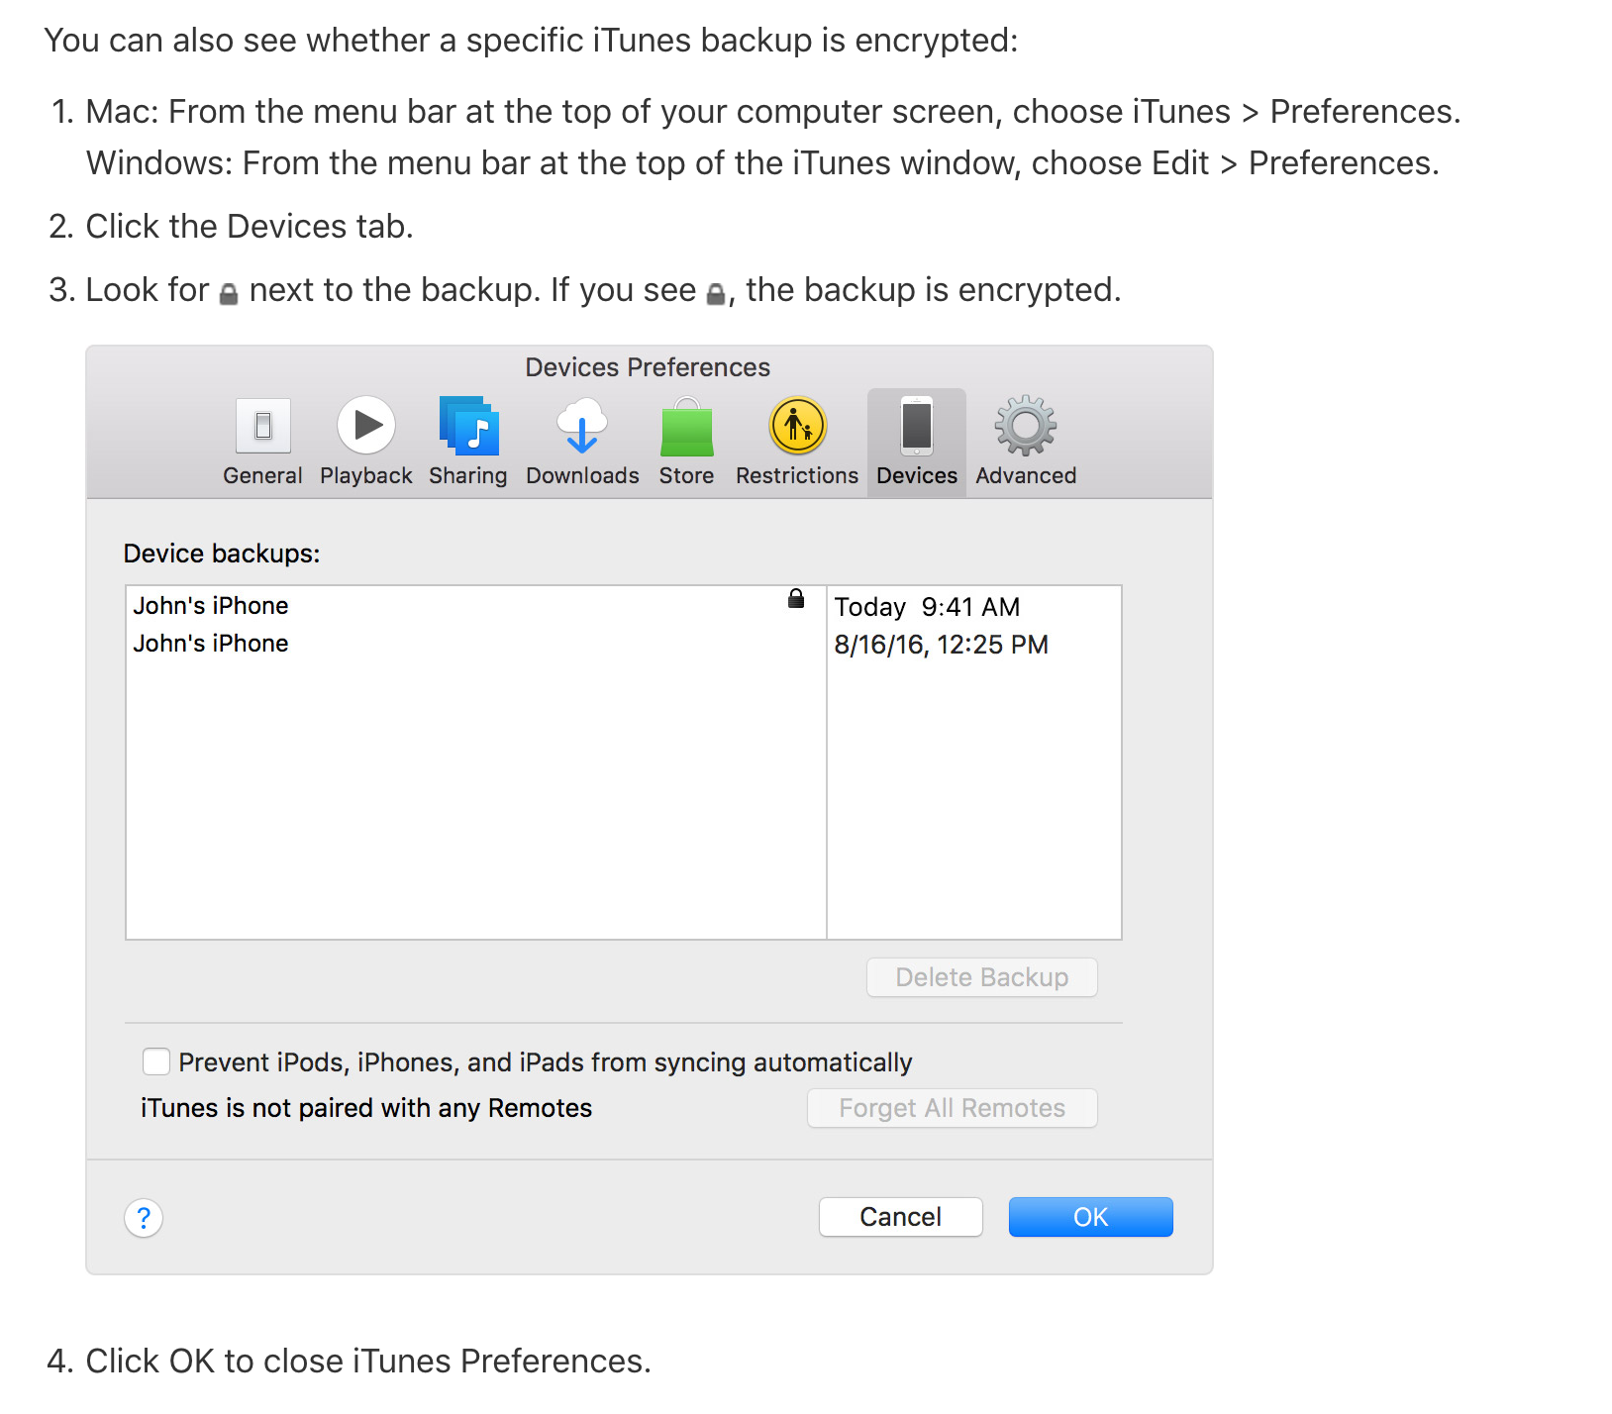The width and height of the screenshot is (1612, 1414).
Task: Click the Forget All Remotes button
Action: [x=953, y=1108]
